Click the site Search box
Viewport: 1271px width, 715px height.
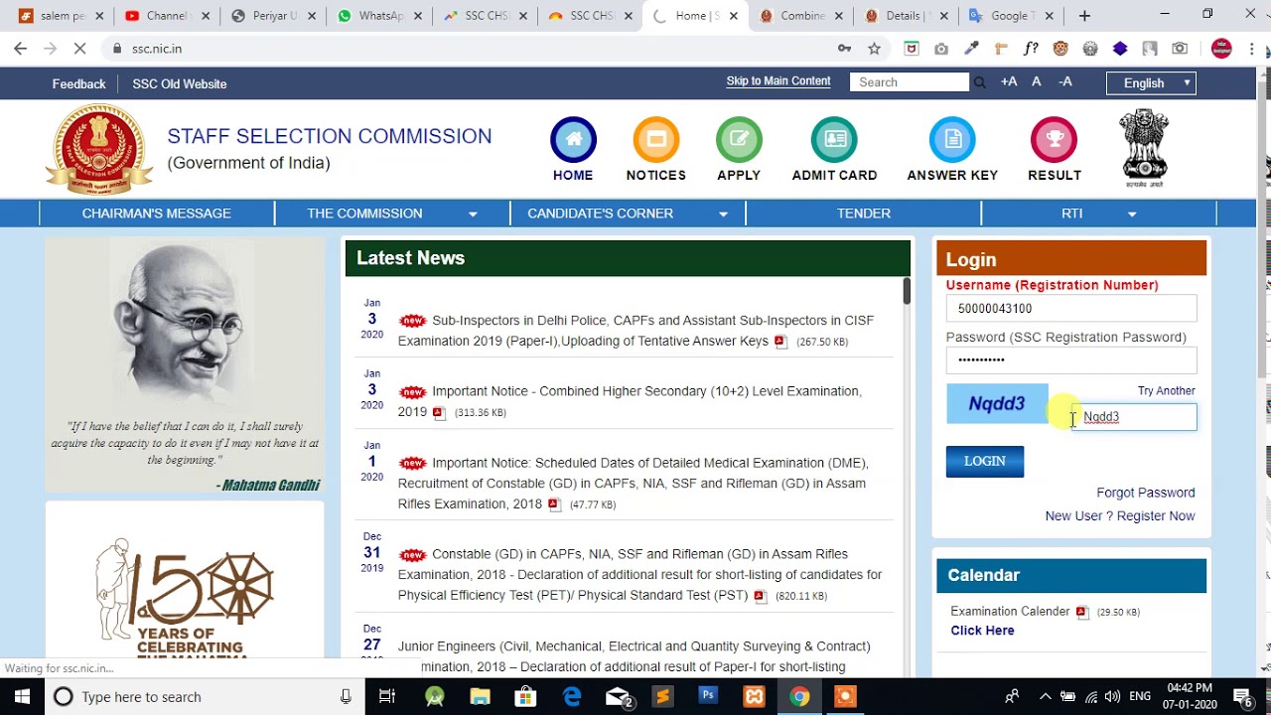point(910,82)
